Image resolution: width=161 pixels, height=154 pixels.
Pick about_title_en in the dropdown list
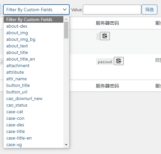pyautogui.click(x=33, y=59)
